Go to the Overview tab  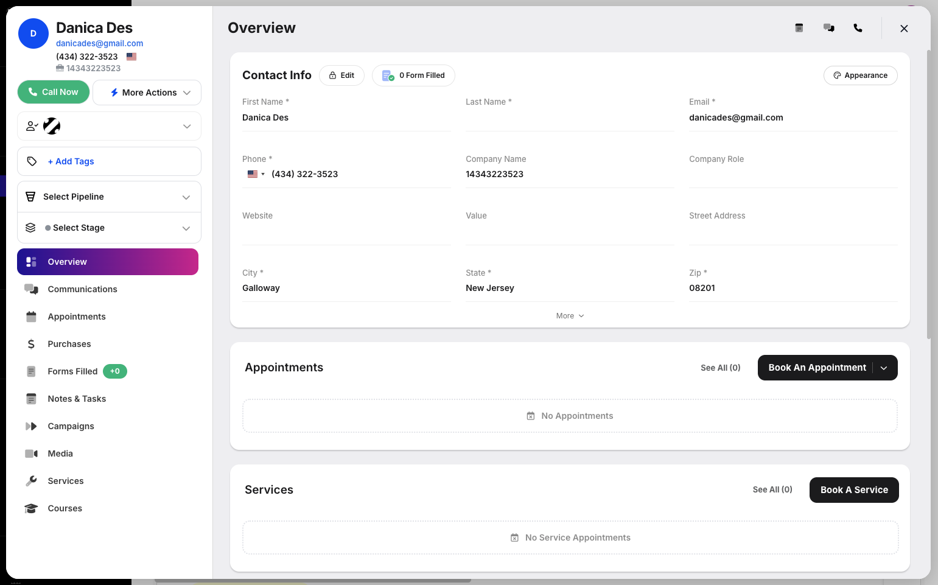[108, 262]
